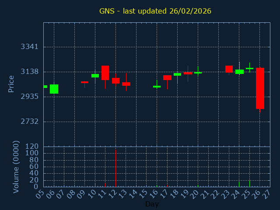Viewport: 280px width, 210px height.
Task: Click the Price axis title
Action: tap(11, 84)
